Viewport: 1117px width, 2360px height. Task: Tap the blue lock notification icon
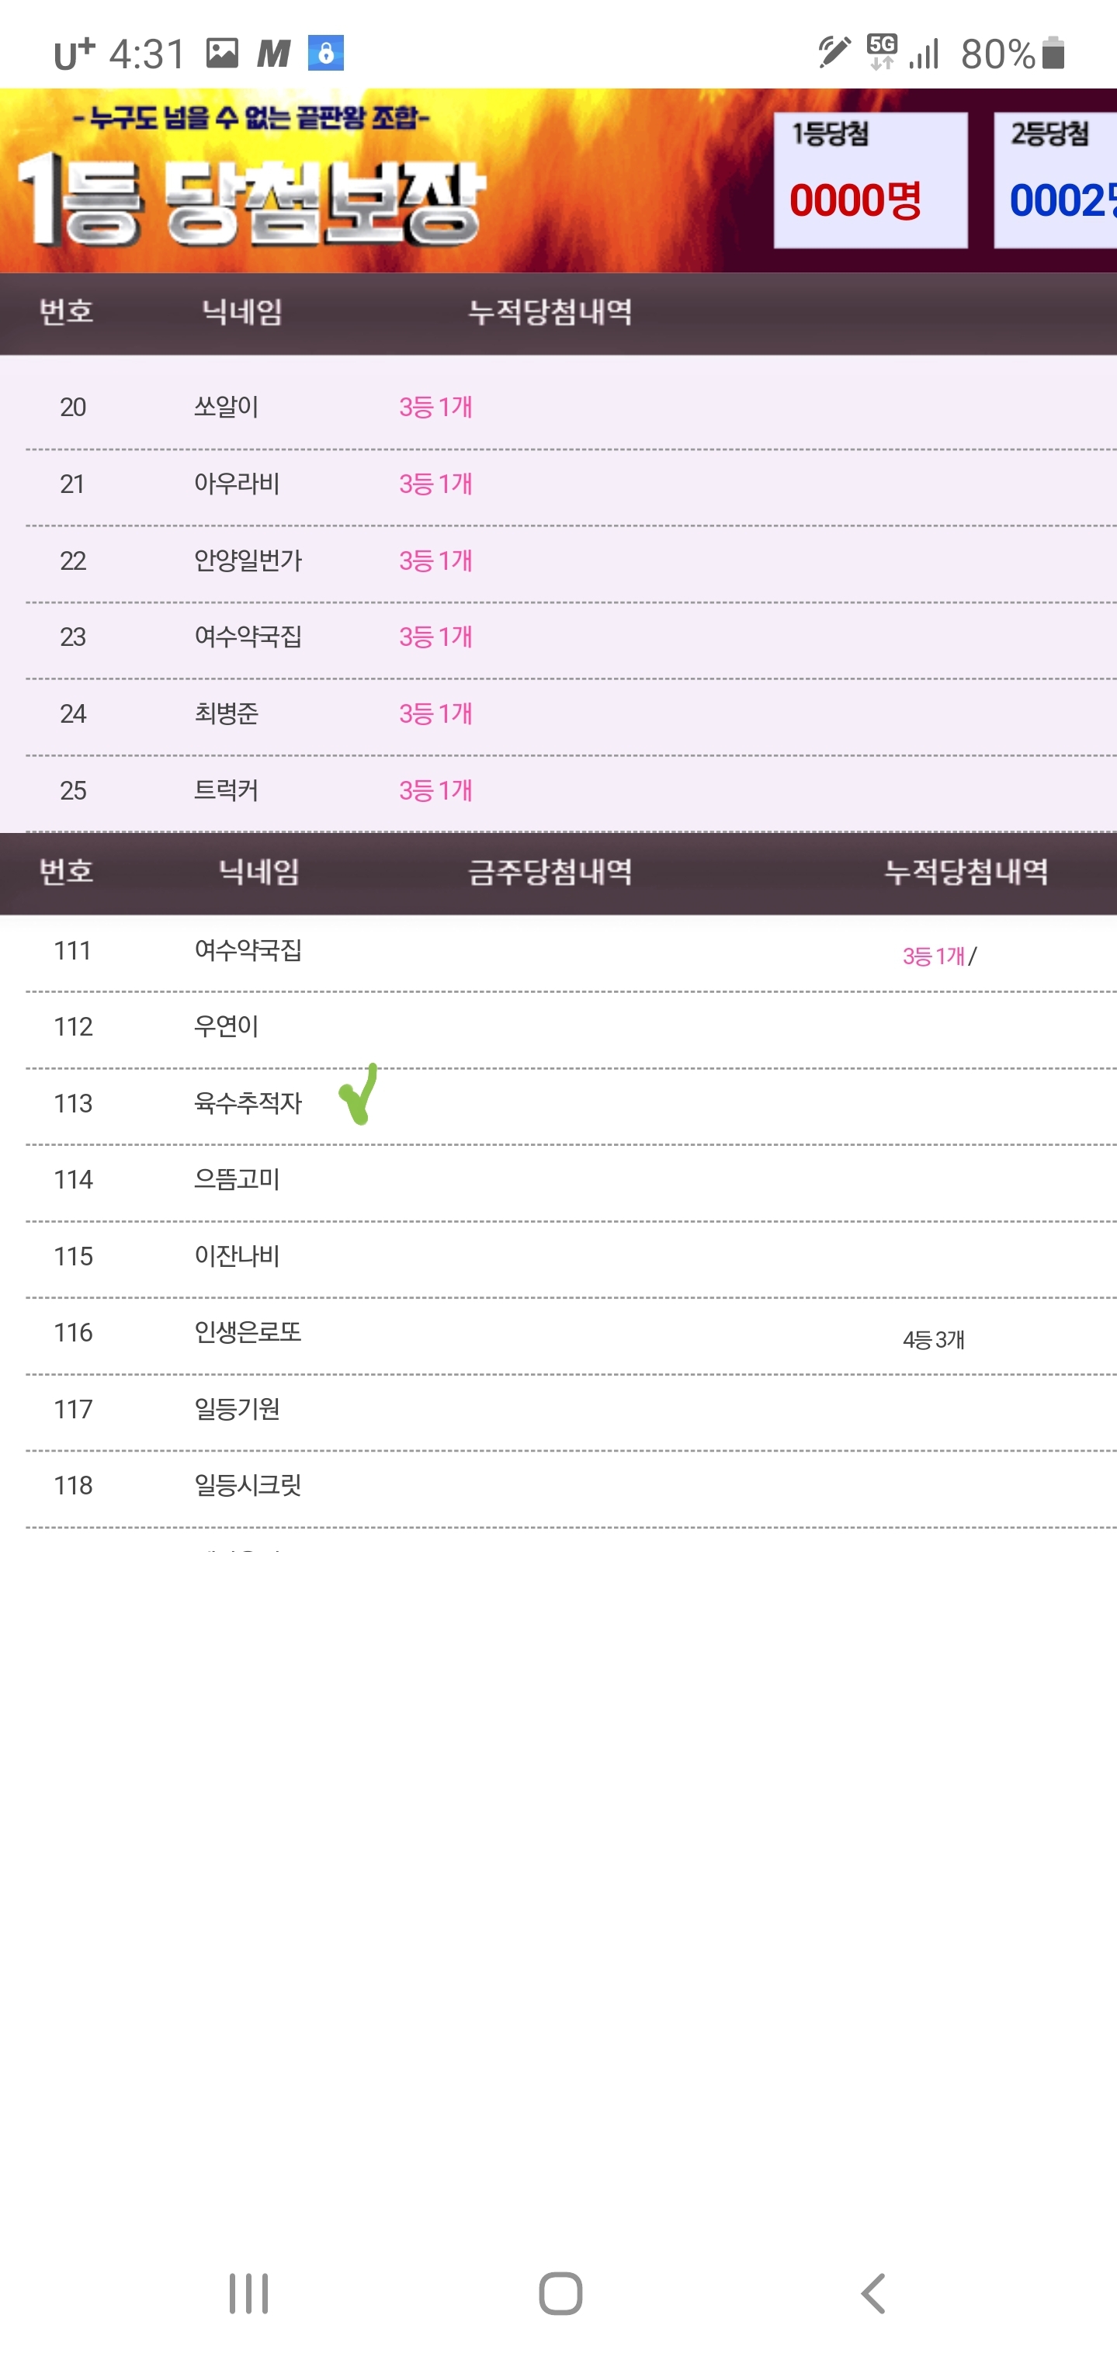click(325, 53)
